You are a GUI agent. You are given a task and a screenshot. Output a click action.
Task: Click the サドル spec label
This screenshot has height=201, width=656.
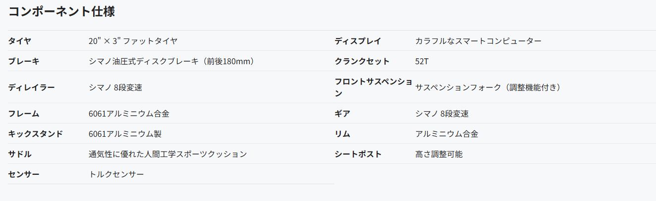pos(19,154)
